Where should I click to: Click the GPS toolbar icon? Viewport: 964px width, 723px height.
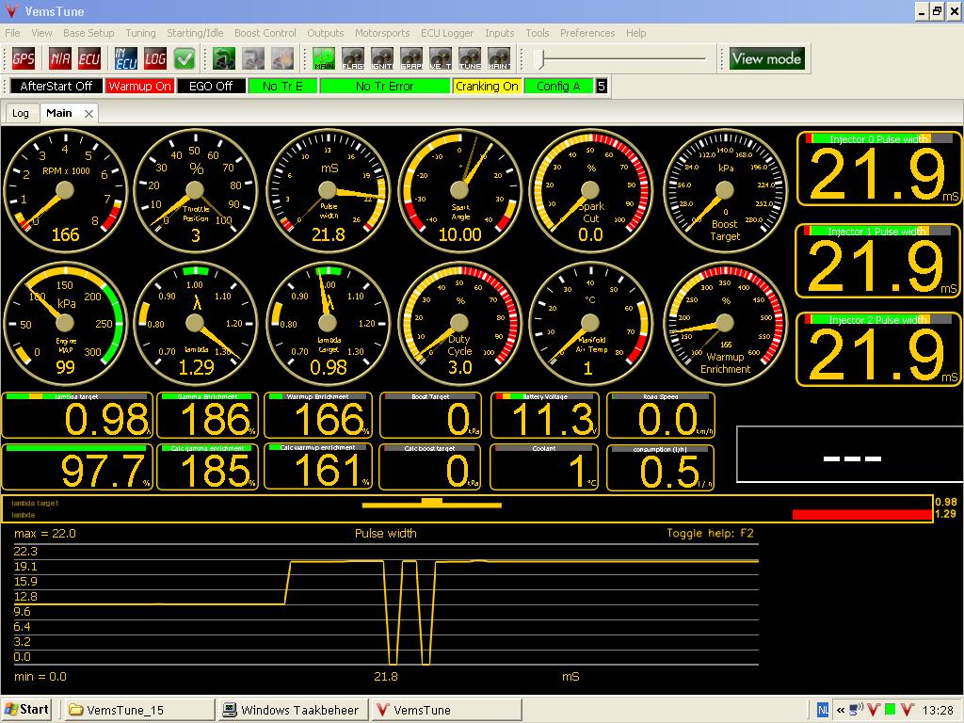(x=24, y=59)
